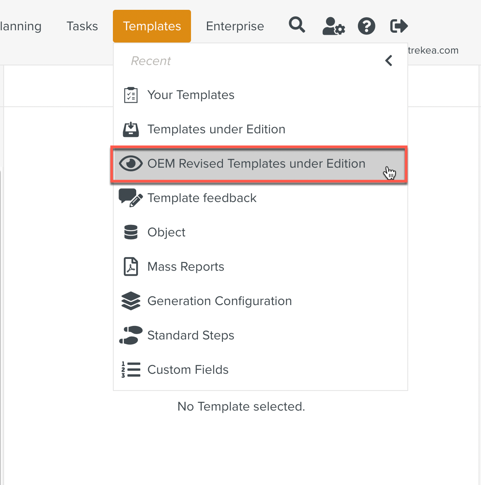Click the Object database icon
The width and height of the screenshot is (481, 485).
click(131, 232)
